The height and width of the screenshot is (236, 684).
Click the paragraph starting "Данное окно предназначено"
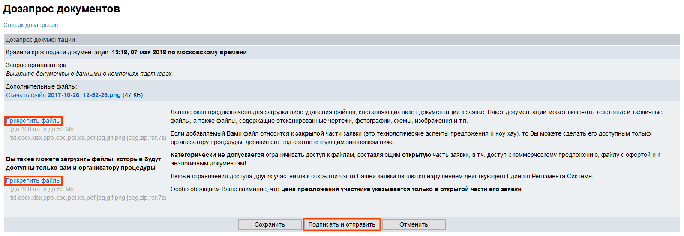pyautogui.click(x=416, y=116)
